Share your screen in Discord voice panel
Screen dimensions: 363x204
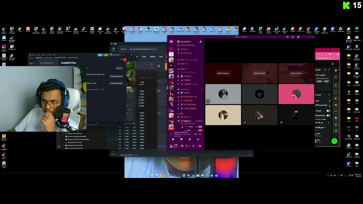(x=181, y=139)
